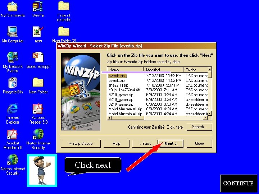The height and width of the screenshot is (194, 259).
Task: Click the Close button in wizard
Action: tap(199, 143)
